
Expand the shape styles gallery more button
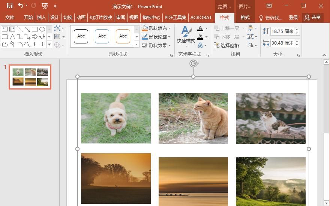pos(136,45)
